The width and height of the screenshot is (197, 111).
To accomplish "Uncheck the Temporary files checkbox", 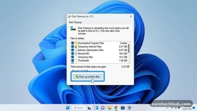I will 73,57.
